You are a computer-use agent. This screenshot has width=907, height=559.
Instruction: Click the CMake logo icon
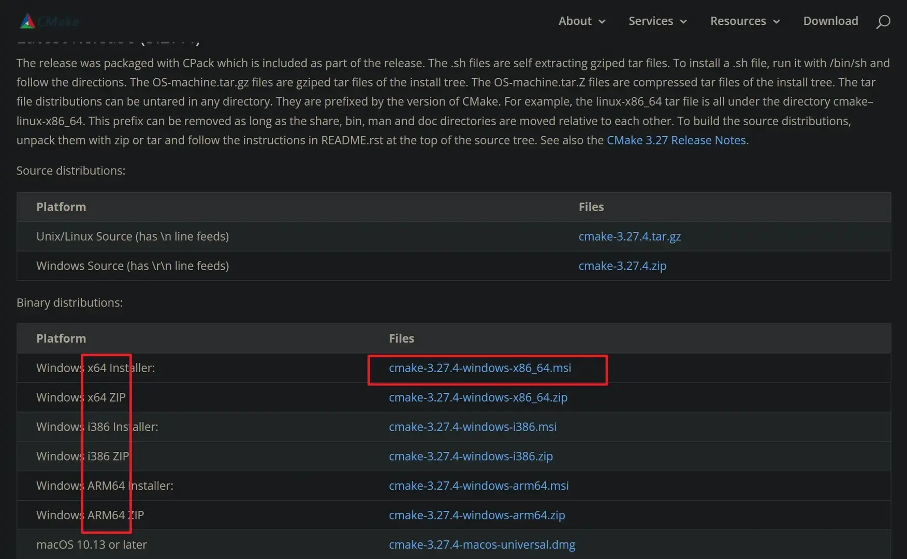[27, 21]
